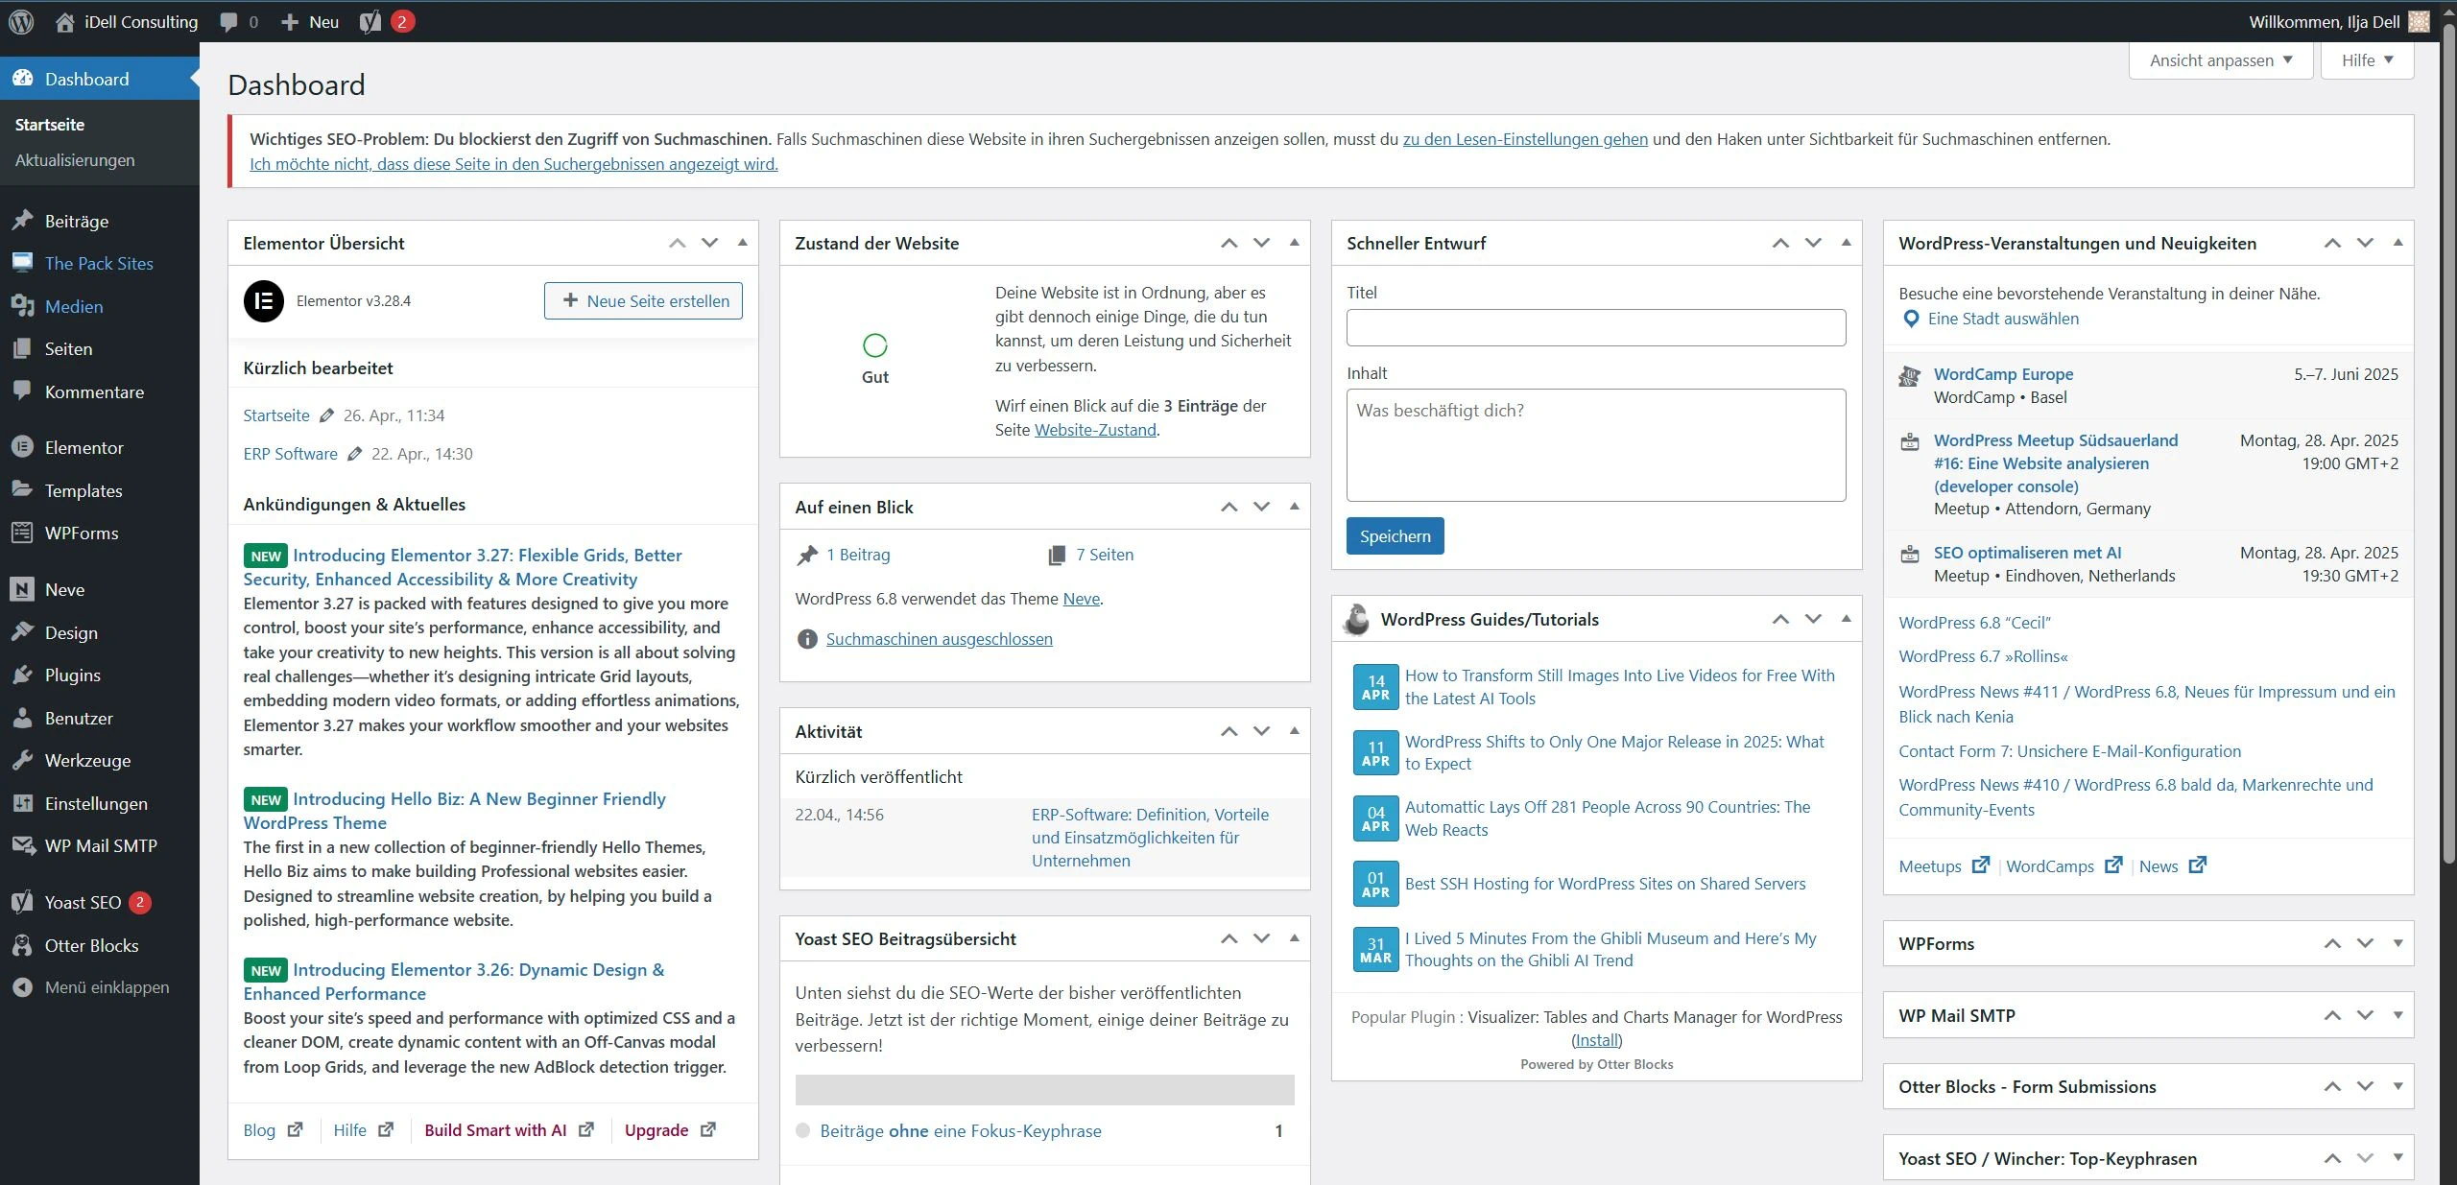Click the Seiten pages icon
Viewport: 2457px width, 1185px height.
(22, 348)
